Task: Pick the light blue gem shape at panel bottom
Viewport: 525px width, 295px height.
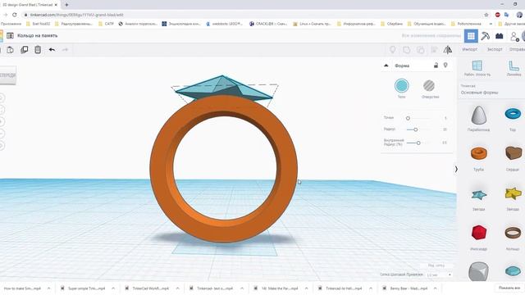Action: [513, 270]
